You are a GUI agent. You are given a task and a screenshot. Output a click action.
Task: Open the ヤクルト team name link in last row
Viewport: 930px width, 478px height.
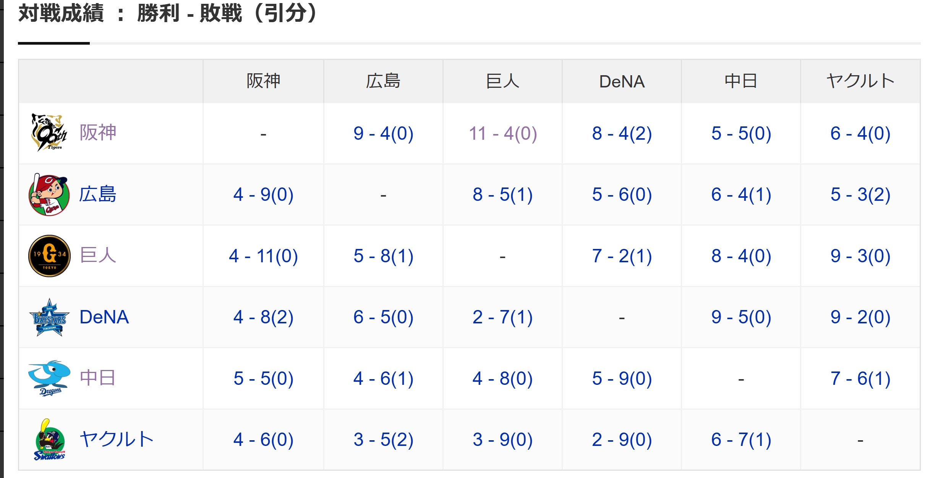(117, 439)
